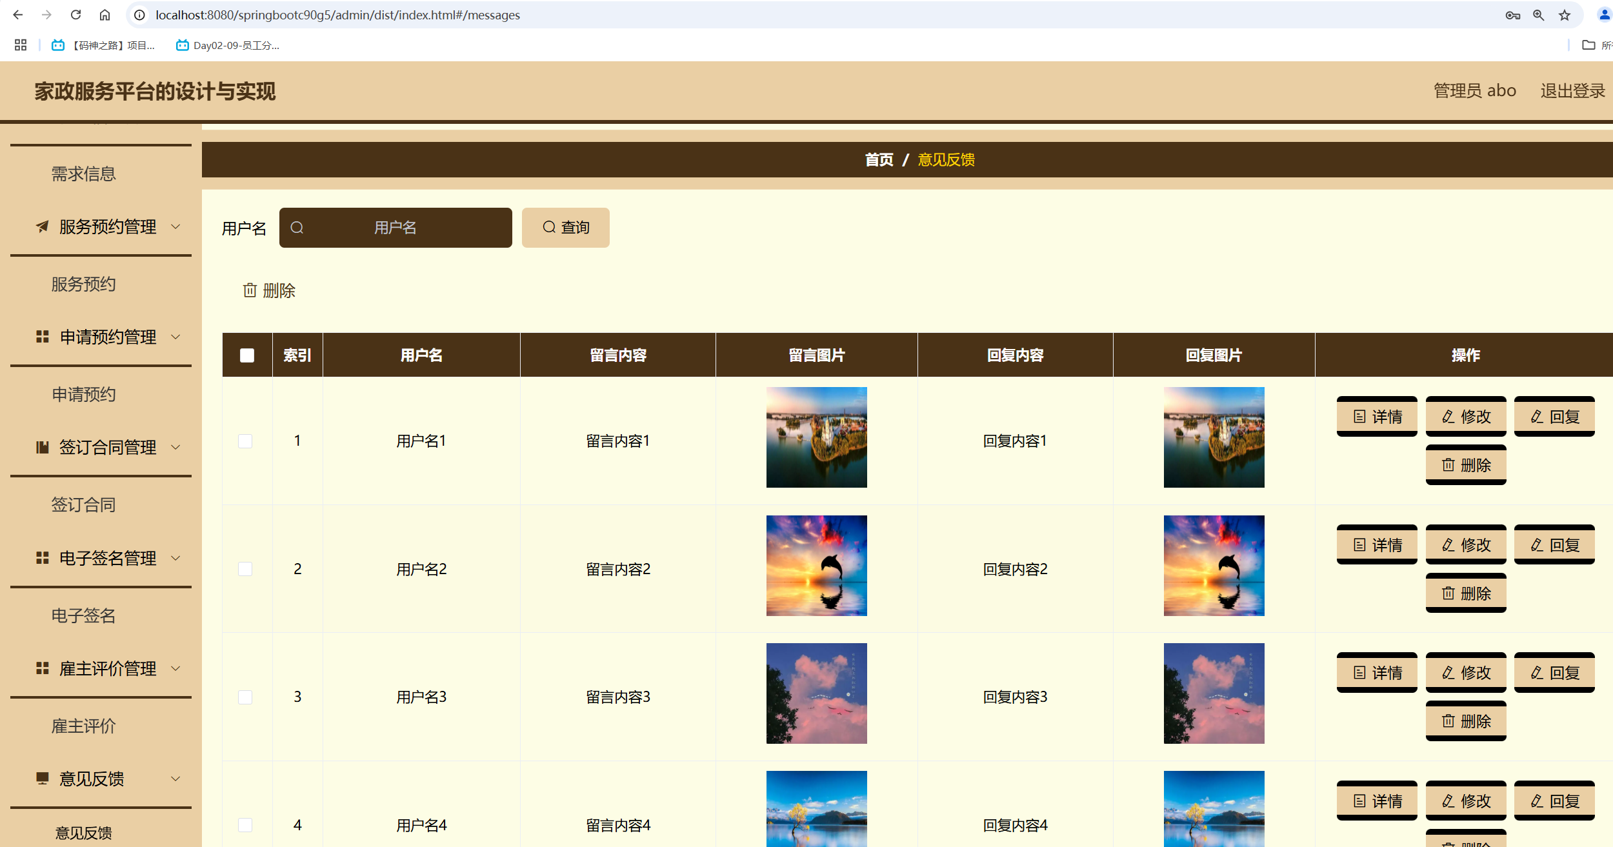Click the browser back arrow
Viewport: 1613px width, 847px height.
pos(18,15)
